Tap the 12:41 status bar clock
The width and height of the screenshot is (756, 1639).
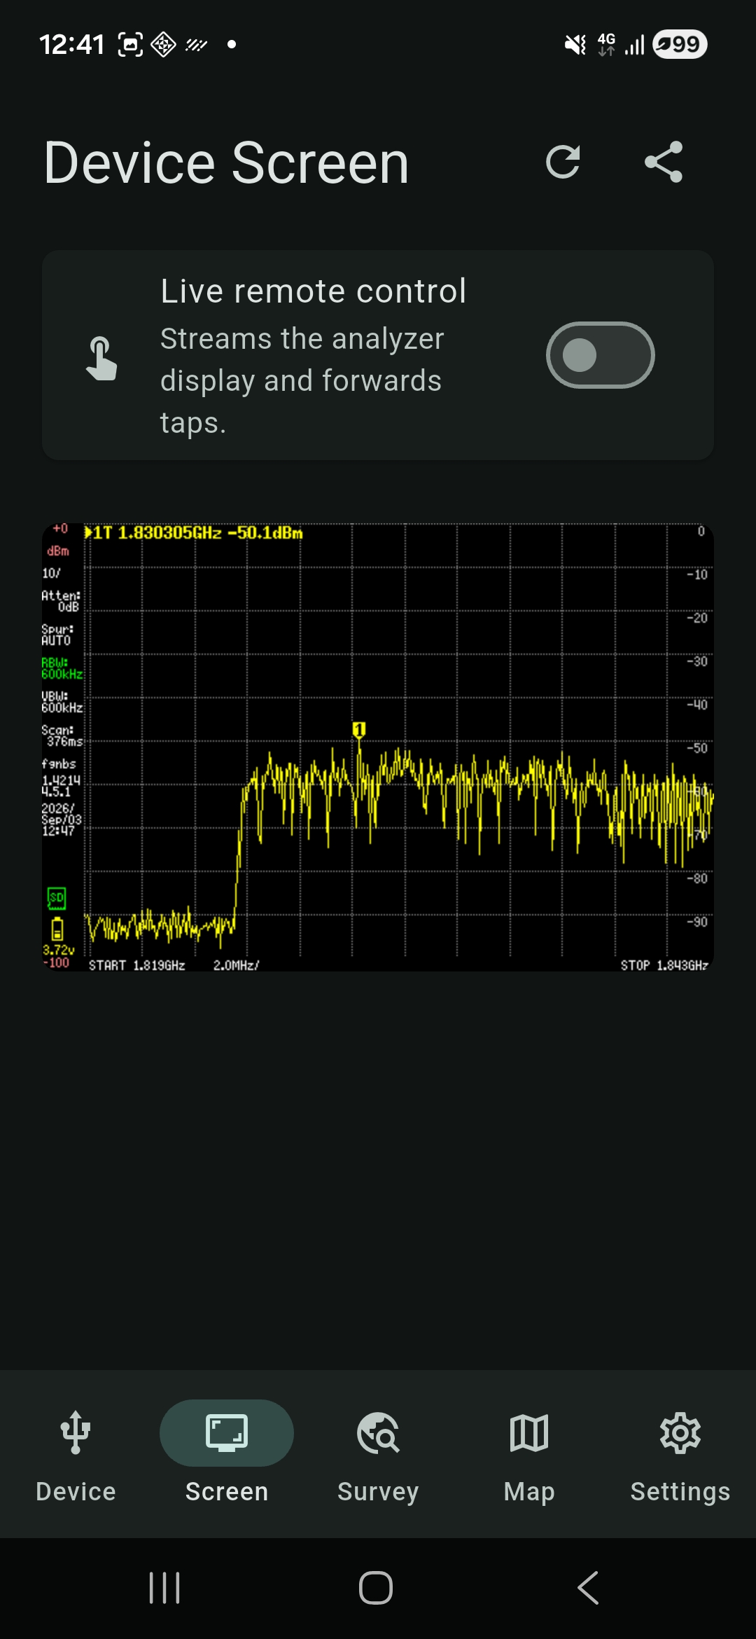point(71,45)
